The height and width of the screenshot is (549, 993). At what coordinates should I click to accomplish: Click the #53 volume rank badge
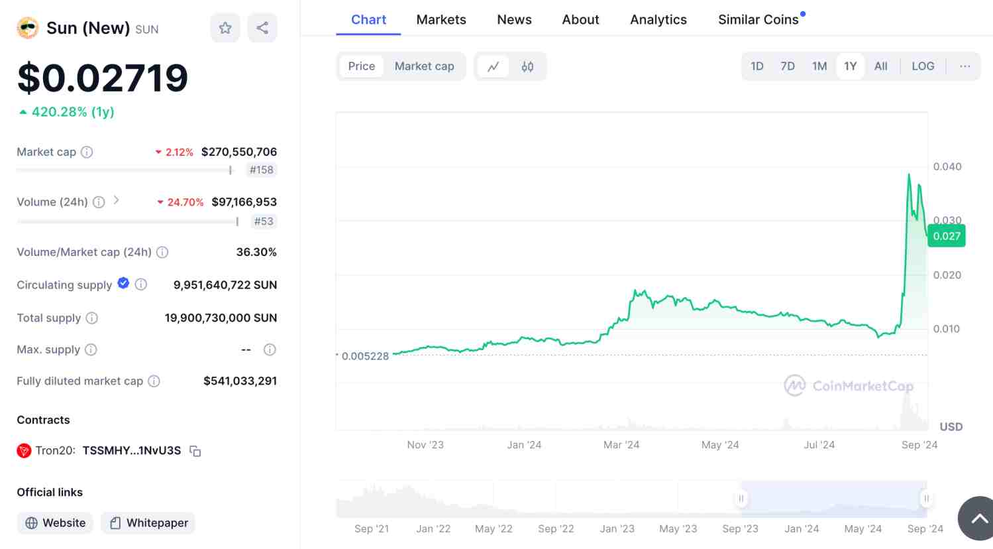tap(264, 221)
